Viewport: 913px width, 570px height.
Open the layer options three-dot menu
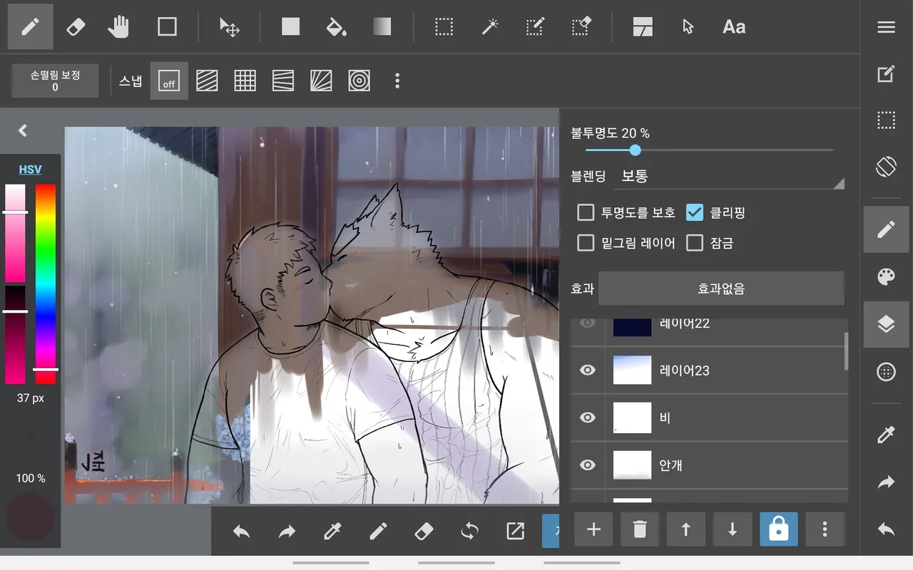pyautogui.click(x=825, y=529)
